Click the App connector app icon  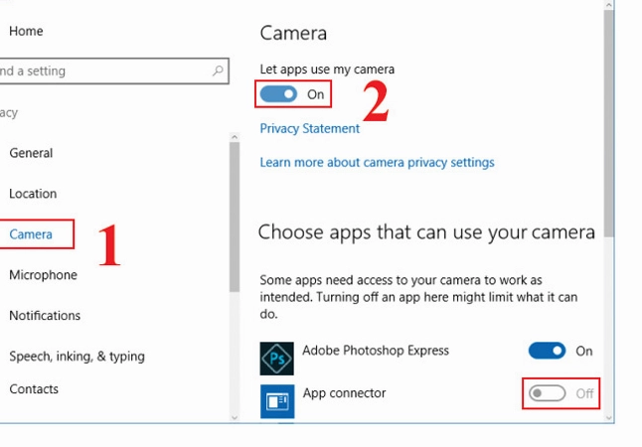coord(276,400)
